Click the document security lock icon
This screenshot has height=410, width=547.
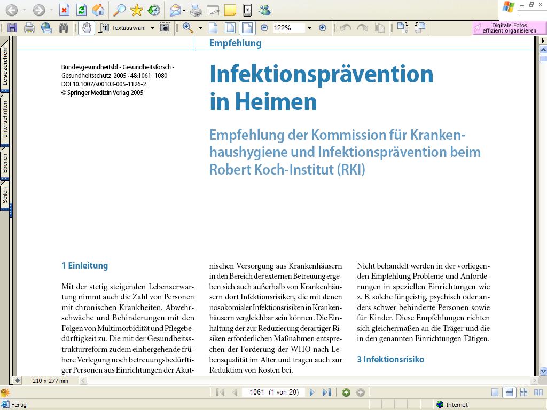5,392
